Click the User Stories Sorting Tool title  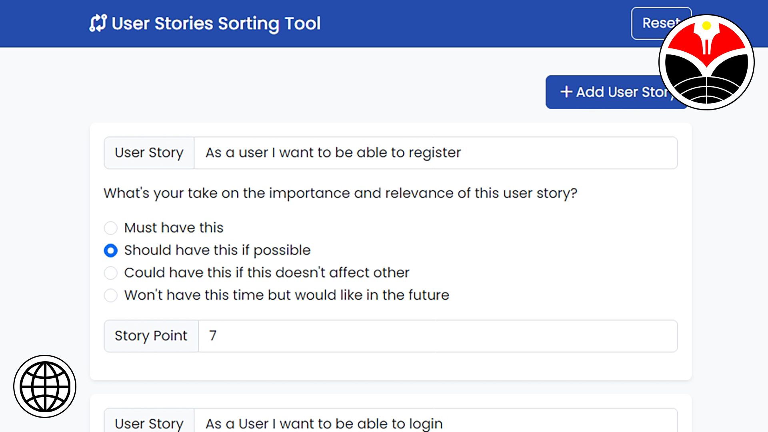(x=216, y=23)
